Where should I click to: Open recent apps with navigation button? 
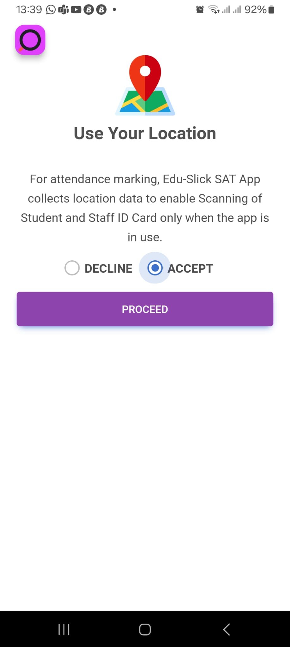point(64,629)
